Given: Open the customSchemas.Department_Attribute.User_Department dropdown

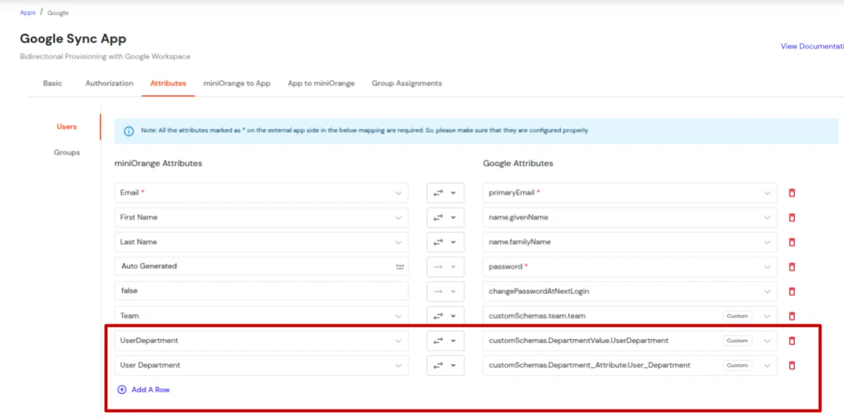Looking at the screenshot, I should (x=630, y=365).
